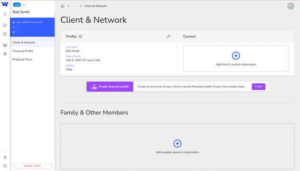Open the Client & Network menu item
Viewport: 300px width, 171px height.
32,42
